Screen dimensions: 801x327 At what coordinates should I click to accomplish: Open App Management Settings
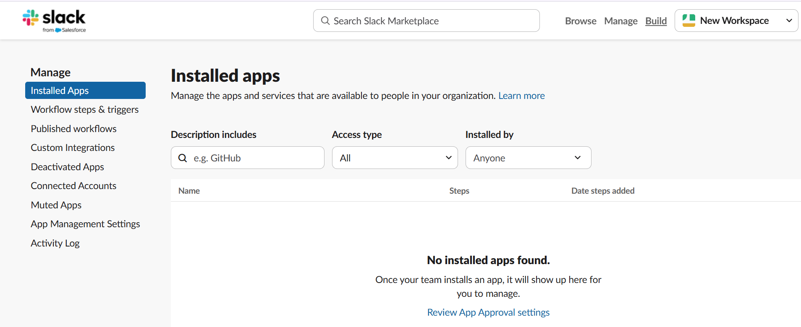[85, 224]
